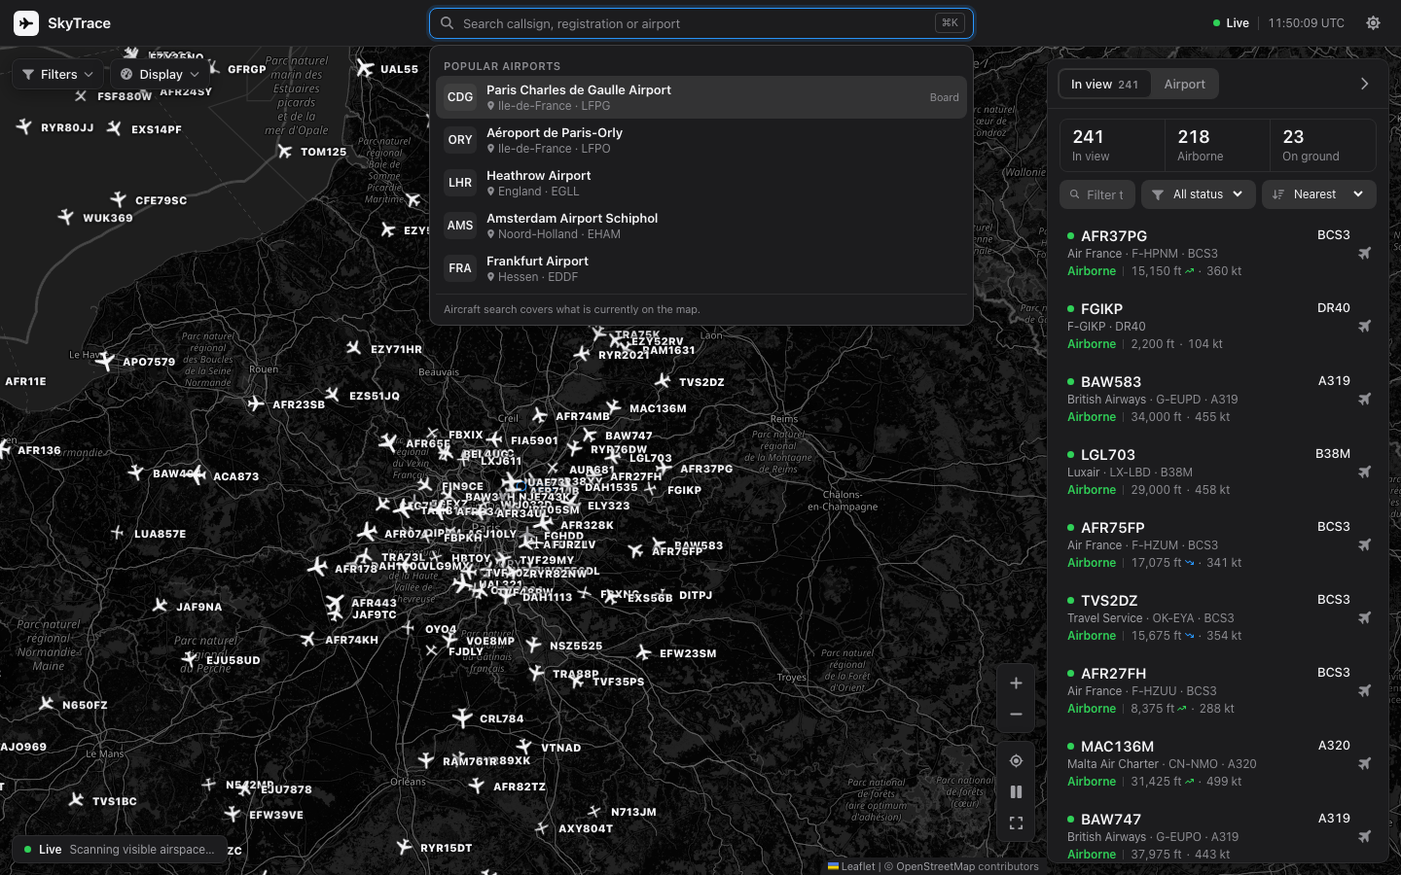Select the UAL55 aircraft on the map
Viewport: 1401px width, 875px height.
365,68
